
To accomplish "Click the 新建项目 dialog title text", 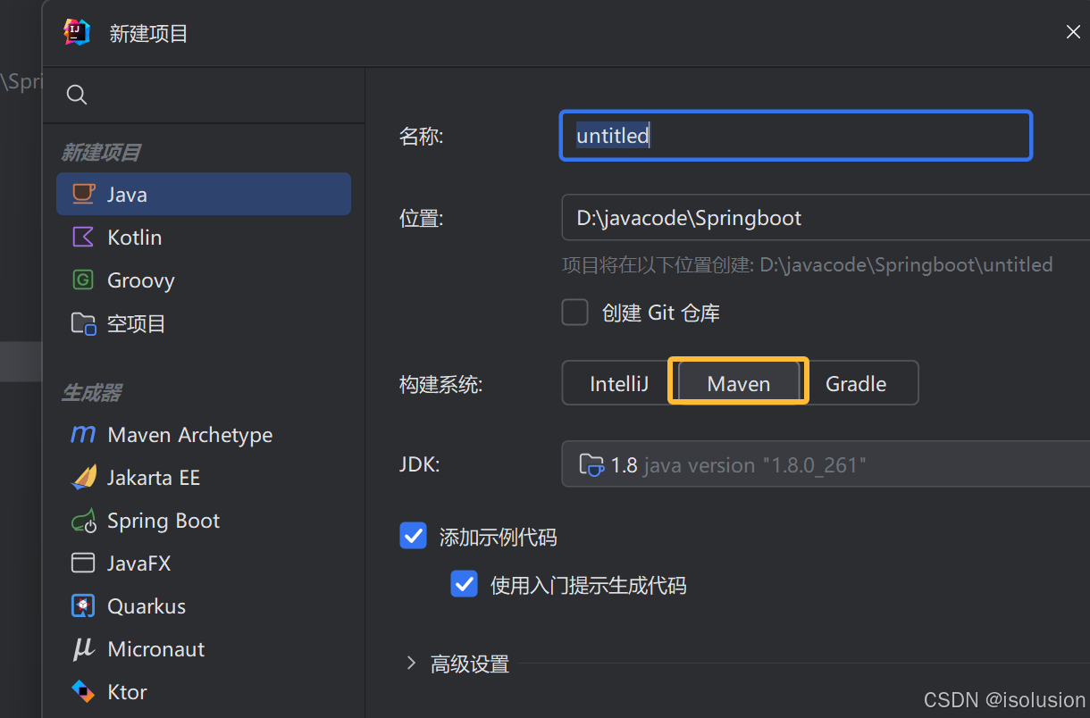I will (x=148, y=34).
